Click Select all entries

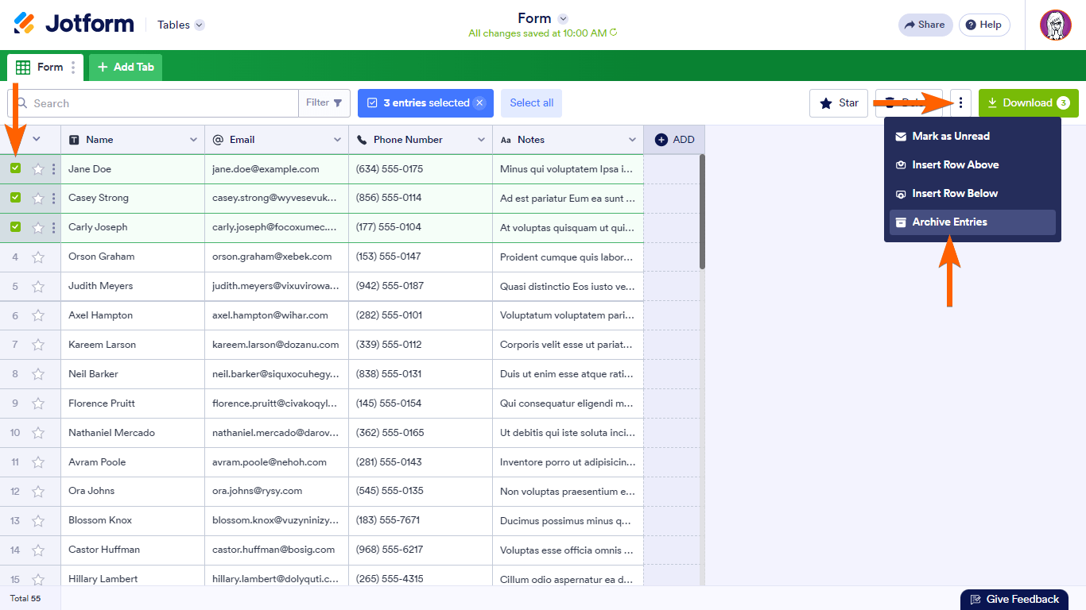530,102
